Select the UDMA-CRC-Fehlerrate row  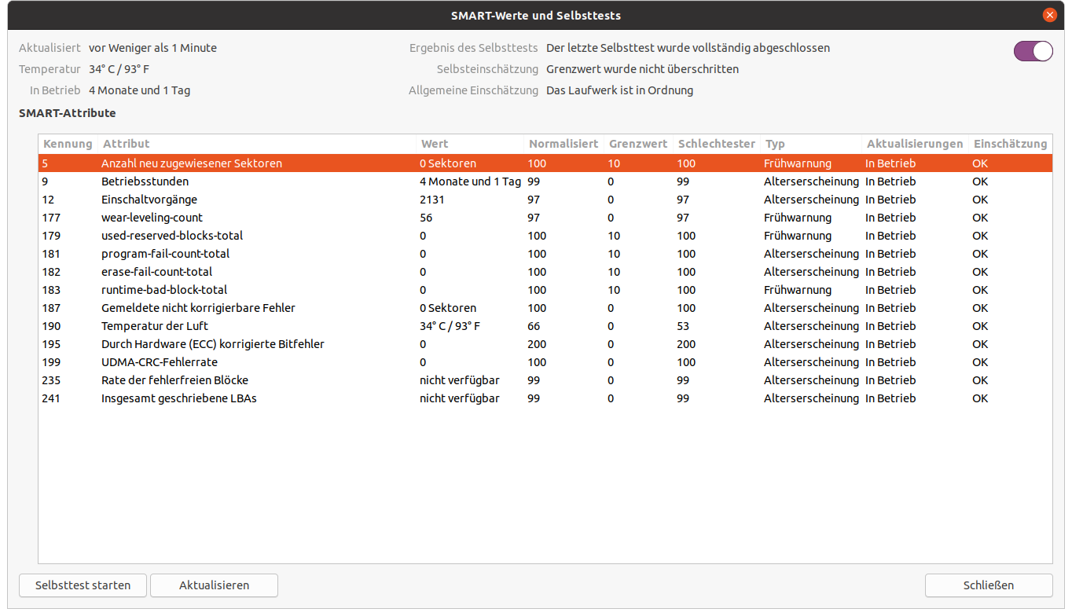[545, 362]
